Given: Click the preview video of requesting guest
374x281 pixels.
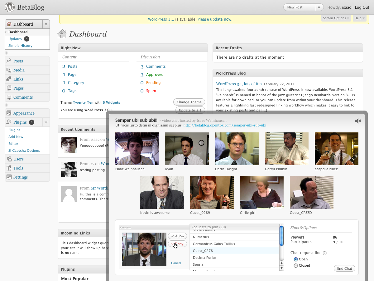Looking at the screenshot, I should click(144, 249).
